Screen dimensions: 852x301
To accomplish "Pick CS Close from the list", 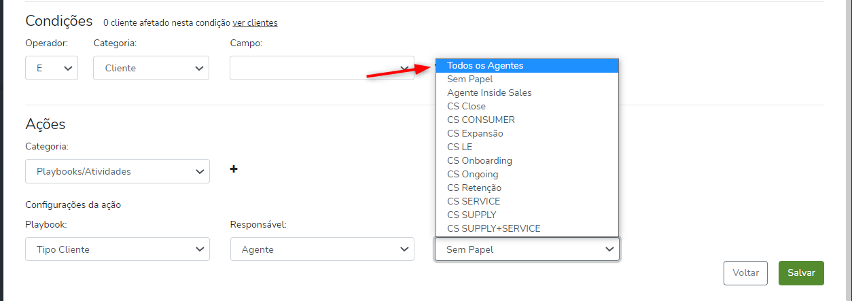I will tap(467, 106).
